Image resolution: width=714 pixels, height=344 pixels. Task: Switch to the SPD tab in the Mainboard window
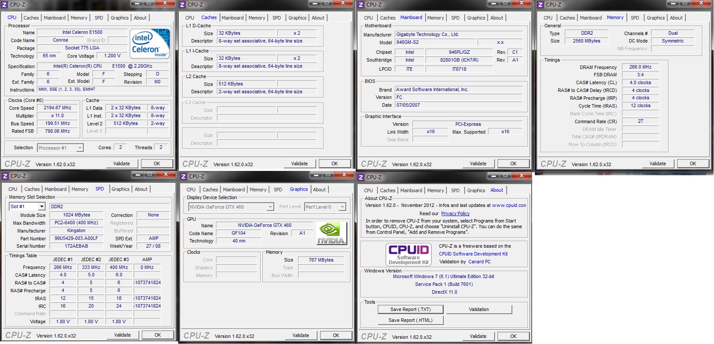455,18
